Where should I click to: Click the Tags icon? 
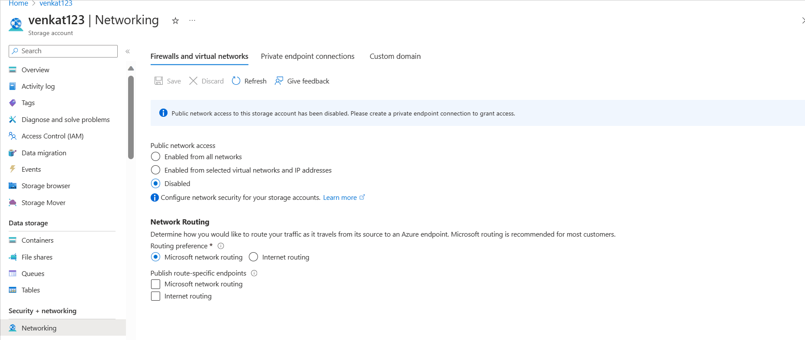(13, 103)
